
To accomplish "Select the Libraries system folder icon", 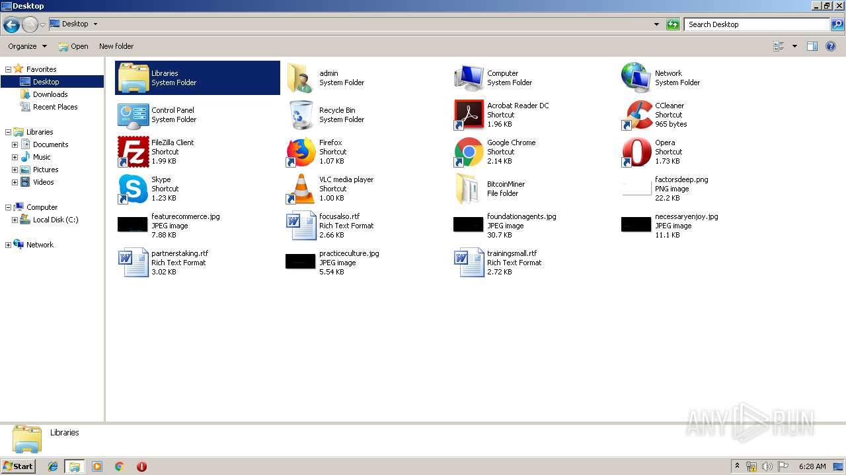I will 133,78.
